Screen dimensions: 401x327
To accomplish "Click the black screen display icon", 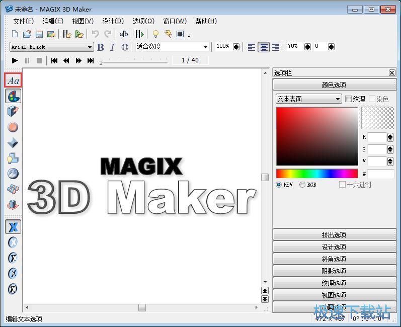I will [180, 34].
